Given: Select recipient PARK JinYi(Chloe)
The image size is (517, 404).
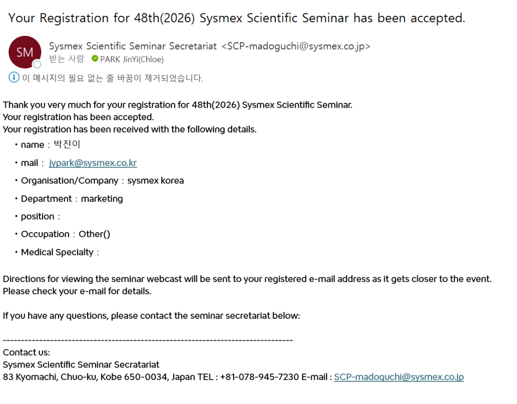Looking at the screenshot, I should click(x=132, y=59).
